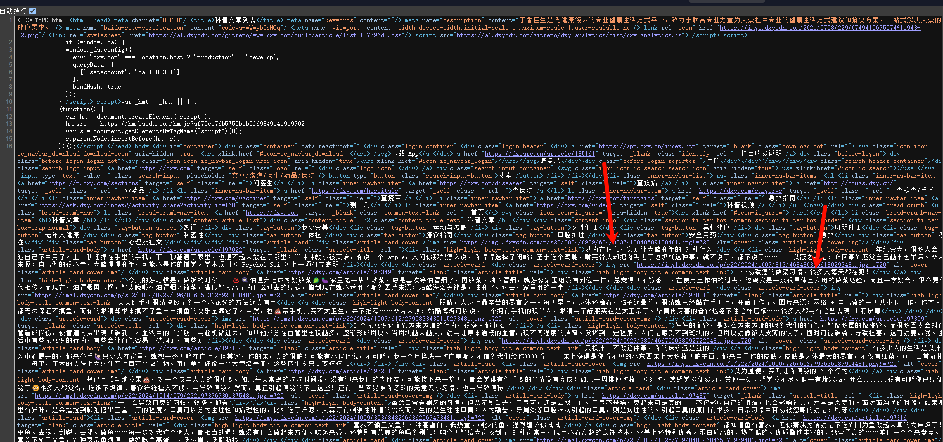
Task: Toggle the 自动换行 checkbox
Action: [33, 11]
